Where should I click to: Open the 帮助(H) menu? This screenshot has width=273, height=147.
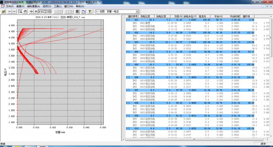80,6
